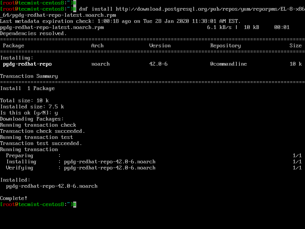Click the package name on the 'Verifying' step row
This screenshot has width=305, height=229.
coord(110,168)
